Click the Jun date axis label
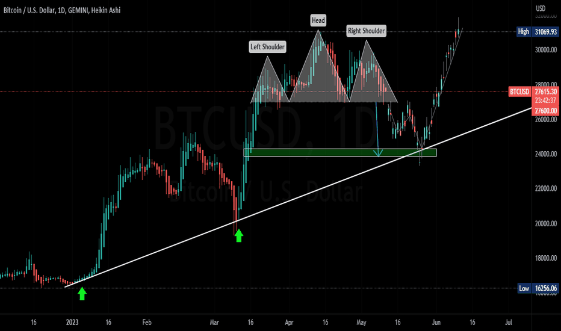561x331 pixels. tap(436, 323)
